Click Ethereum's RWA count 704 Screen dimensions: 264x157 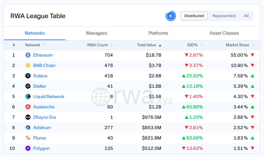tap(108, 55)
